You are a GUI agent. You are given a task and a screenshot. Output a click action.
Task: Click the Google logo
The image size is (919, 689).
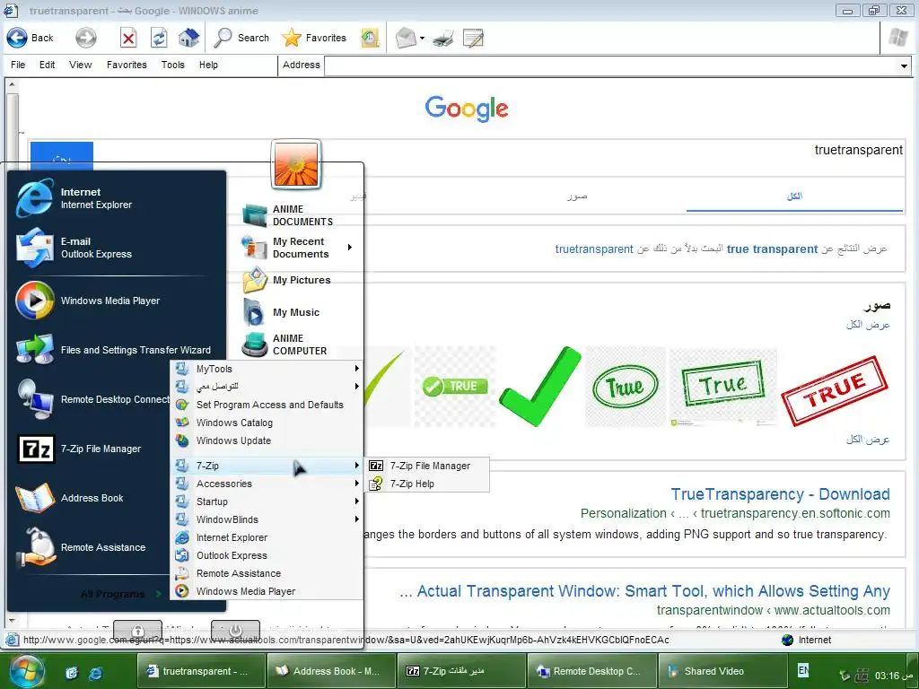pos(467,109)
